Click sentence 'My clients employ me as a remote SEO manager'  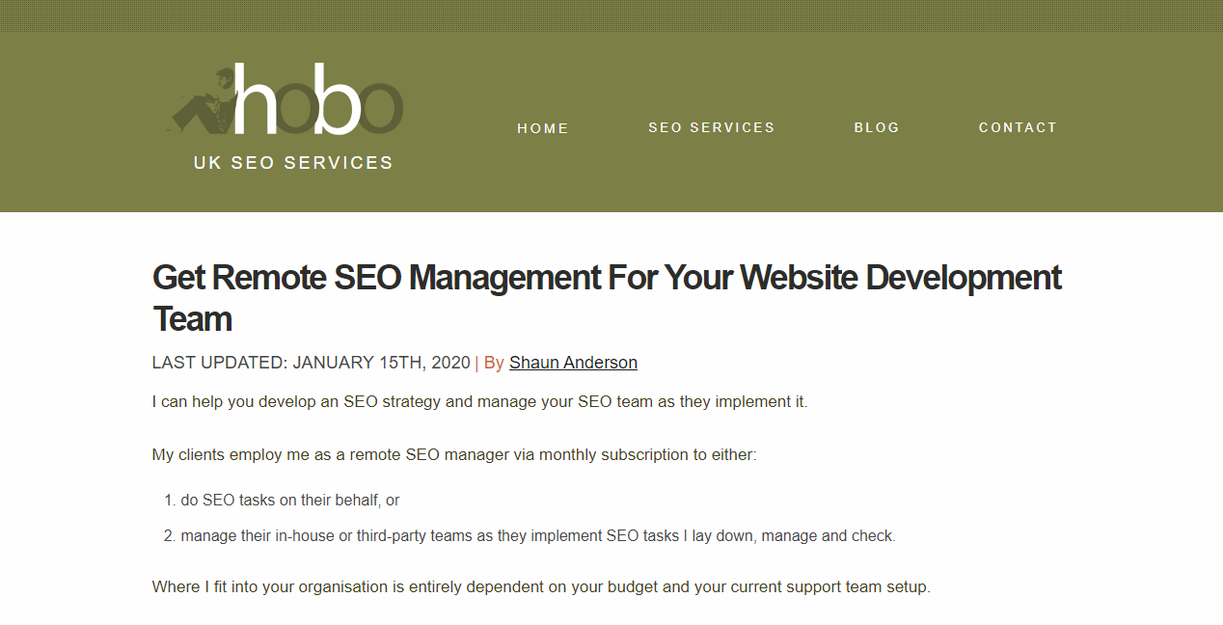(454, 454)
